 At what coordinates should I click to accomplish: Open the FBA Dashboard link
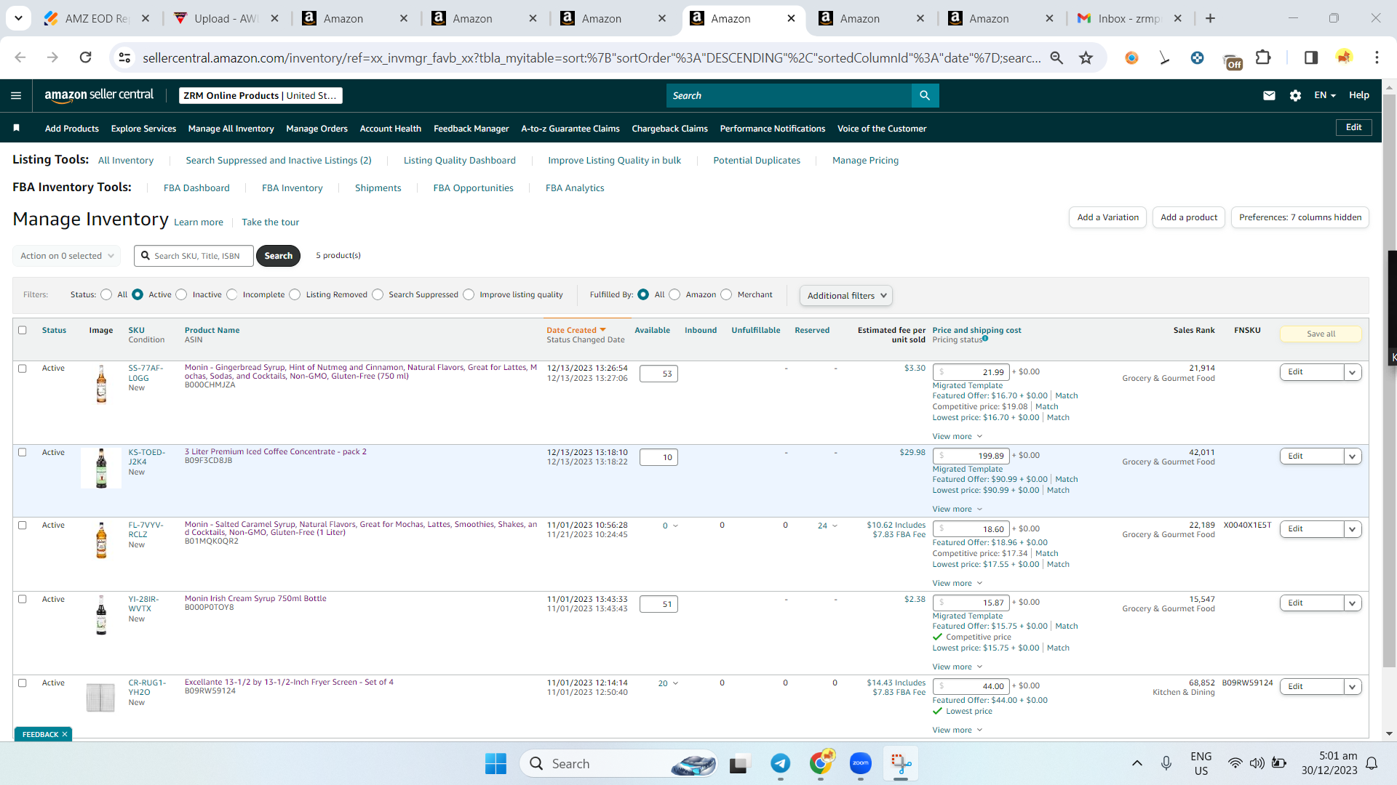(196, 188)
